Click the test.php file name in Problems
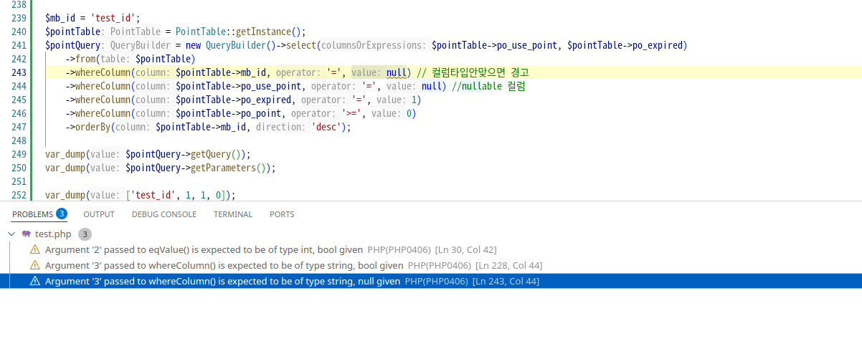Screen dimensions: 862x349 pos(54,234)
